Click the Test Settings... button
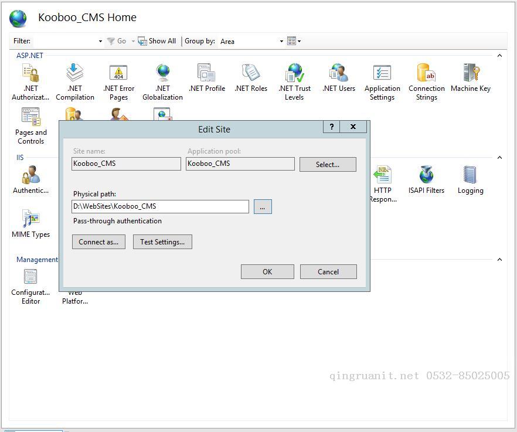Image resolution: width=517 pixels, height=432 pixels. [162, 241]
